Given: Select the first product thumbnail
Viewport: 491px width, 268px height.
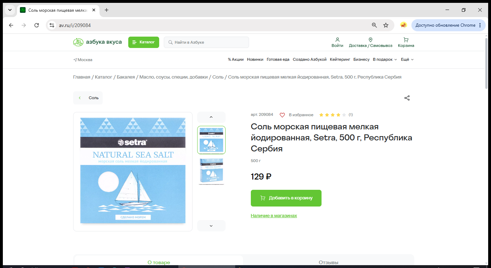Looking at the screenshot, I should (x=211, y=140).
